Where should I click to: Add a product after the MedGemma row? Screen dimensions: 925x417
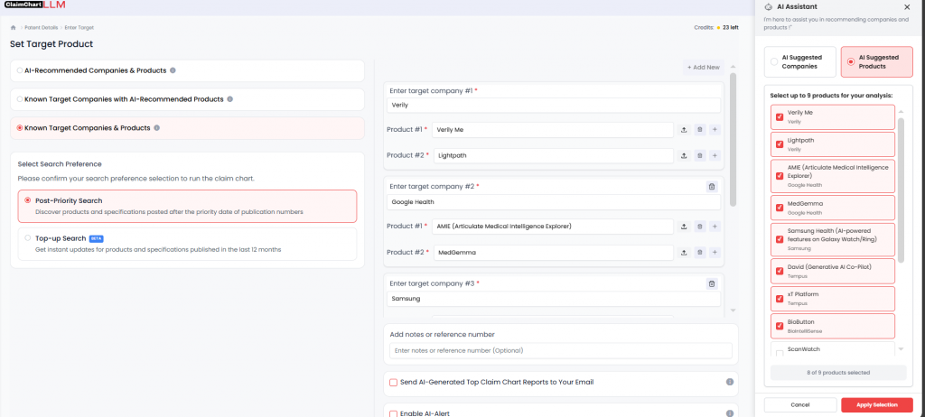715,253
